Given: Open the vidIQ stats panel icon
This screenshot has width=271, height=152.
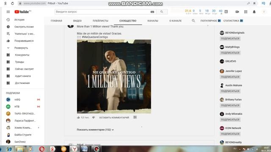Looking at the screenshot, I should (226, 11).
